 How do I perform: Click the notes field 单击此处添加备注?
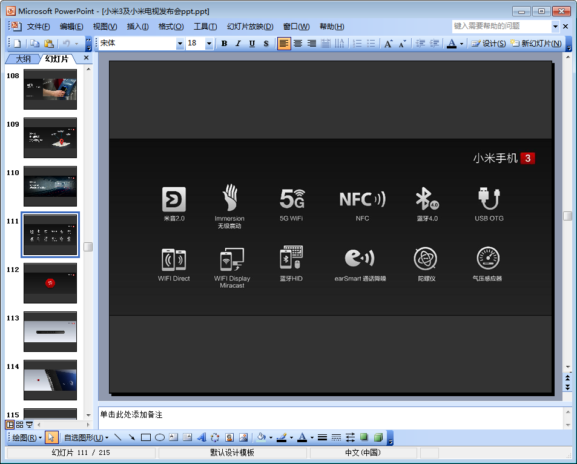(331, 418)
